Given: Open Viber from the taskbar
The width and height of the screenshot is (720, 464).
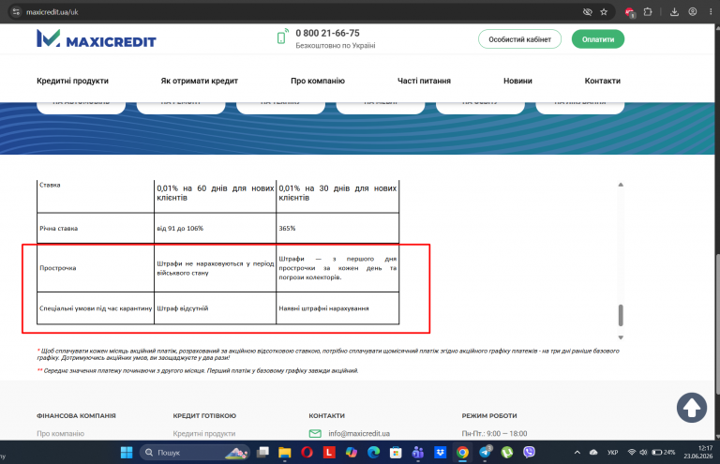Looking at the screenshot, I should 529,453.
